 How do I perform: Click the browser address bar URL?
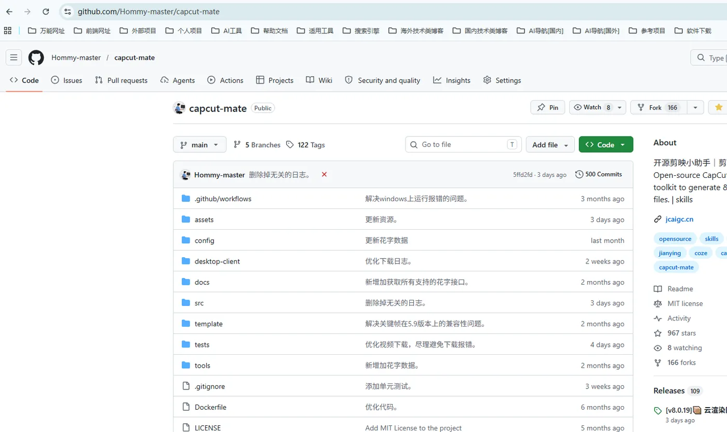tap(149, 11)
